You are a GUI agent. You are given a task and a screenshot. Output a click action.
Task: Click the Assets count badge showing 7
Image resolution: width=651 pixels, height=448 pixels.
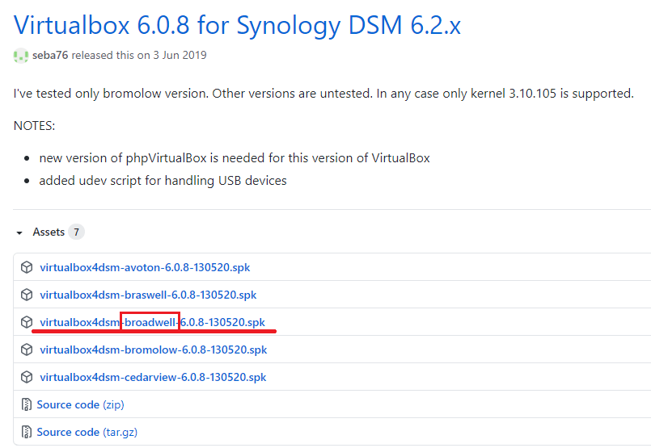click(76, 232)
